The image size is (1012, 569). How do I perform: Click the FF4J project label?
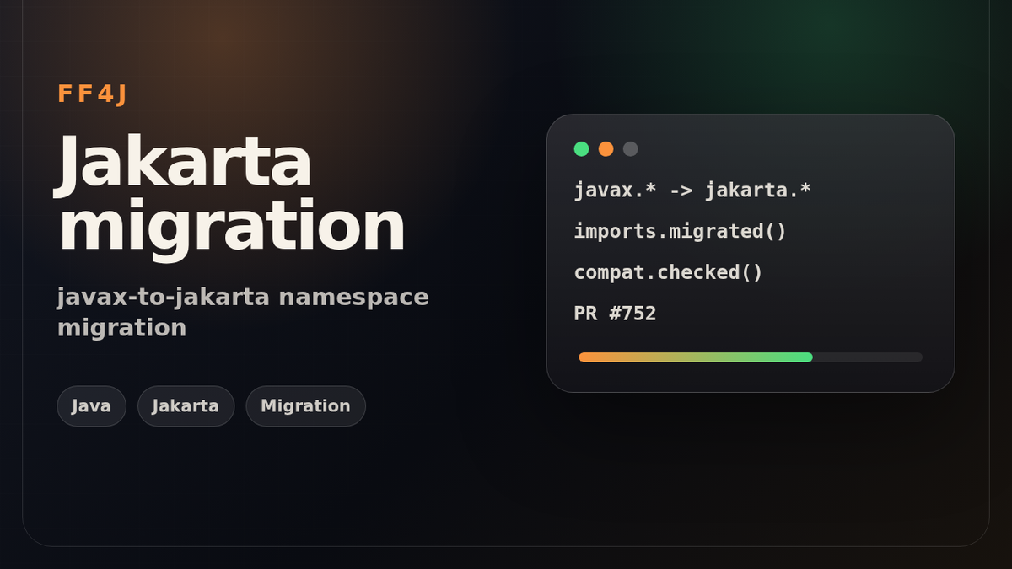[x=92, y=94]
